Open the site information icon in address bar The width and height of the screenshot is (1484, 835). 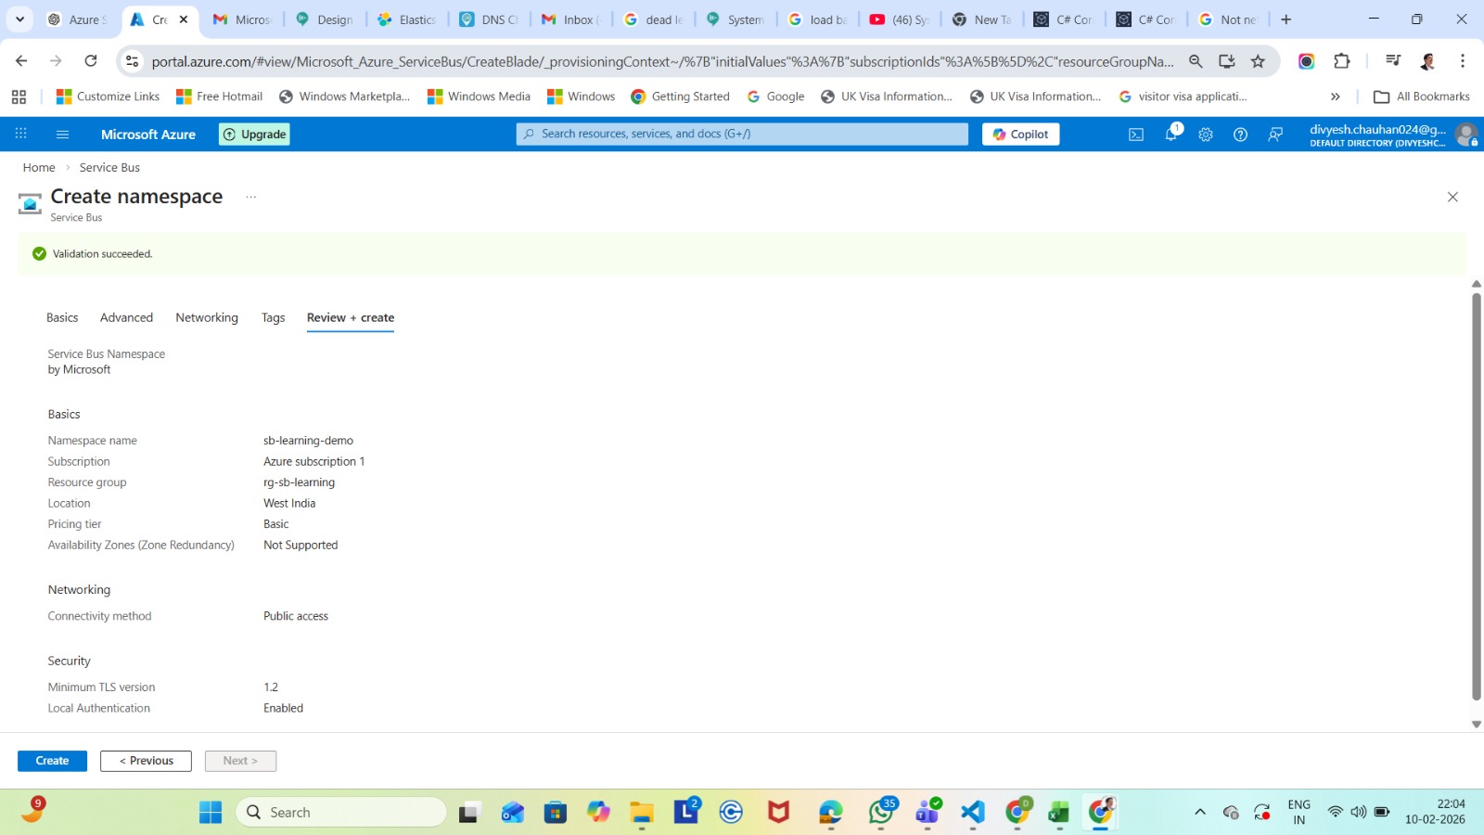click(x=133, y=61)
